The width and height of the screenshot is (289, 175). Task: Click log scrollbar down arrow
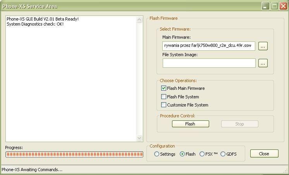coord(139,138)
